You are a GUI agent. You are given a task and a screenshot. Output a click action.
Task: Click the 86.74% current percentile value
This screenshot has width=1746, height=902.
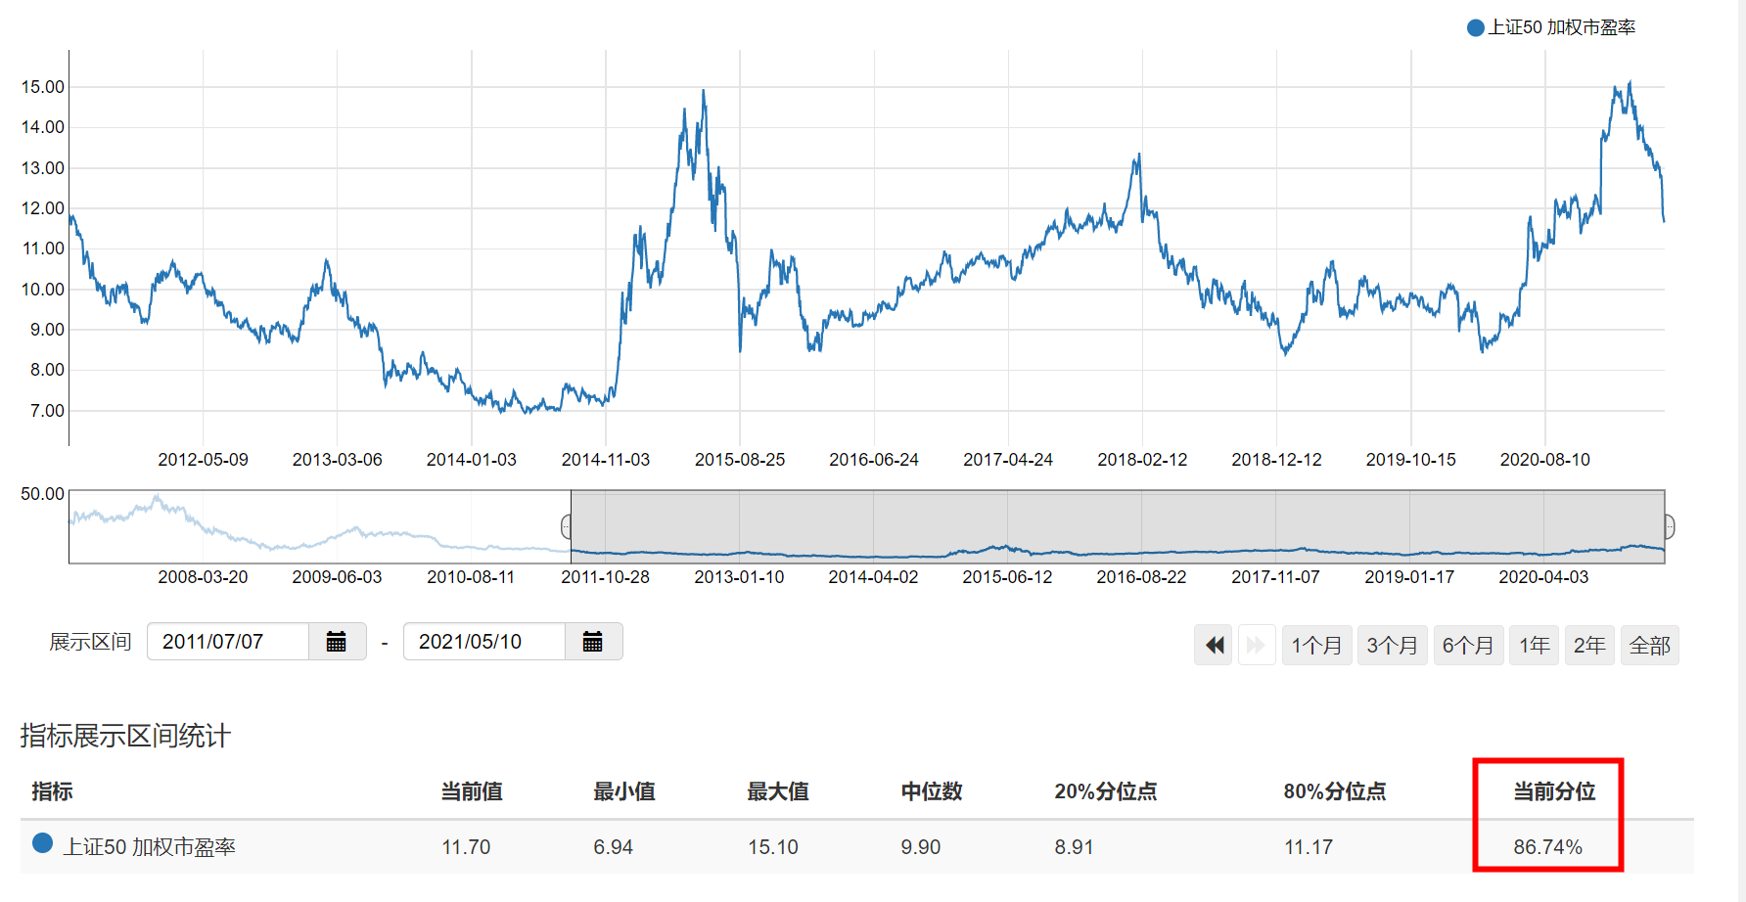coord(1547,847)
